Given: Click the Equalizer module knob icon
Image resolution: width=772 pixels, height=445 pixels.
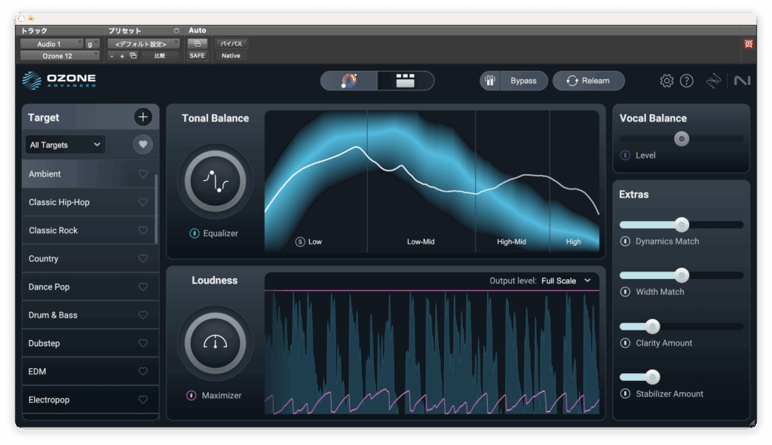Looking at the screenshot, I should (x=215, y=181).
